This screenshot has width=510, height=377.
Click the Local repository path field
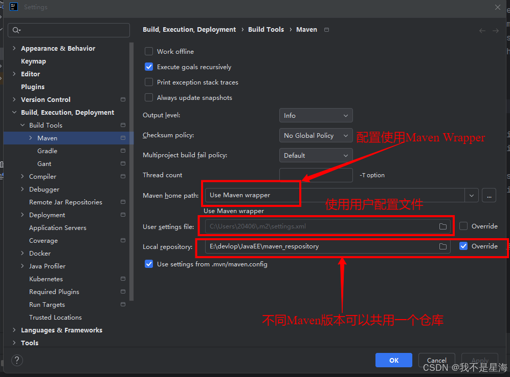point(327,246)
